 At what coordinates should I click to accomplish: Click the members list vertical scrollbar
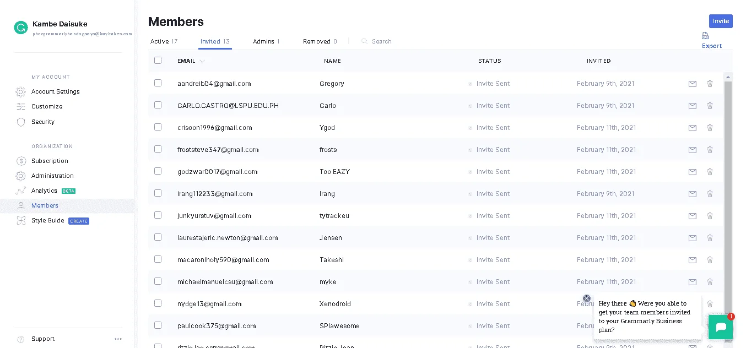(x=728, y=193)
